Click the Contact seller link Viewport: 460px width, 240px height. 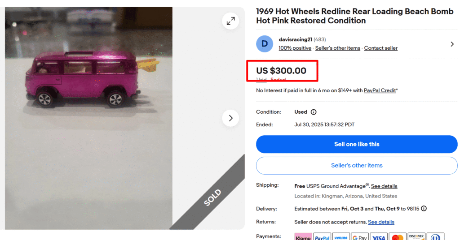tap(380, 48)
